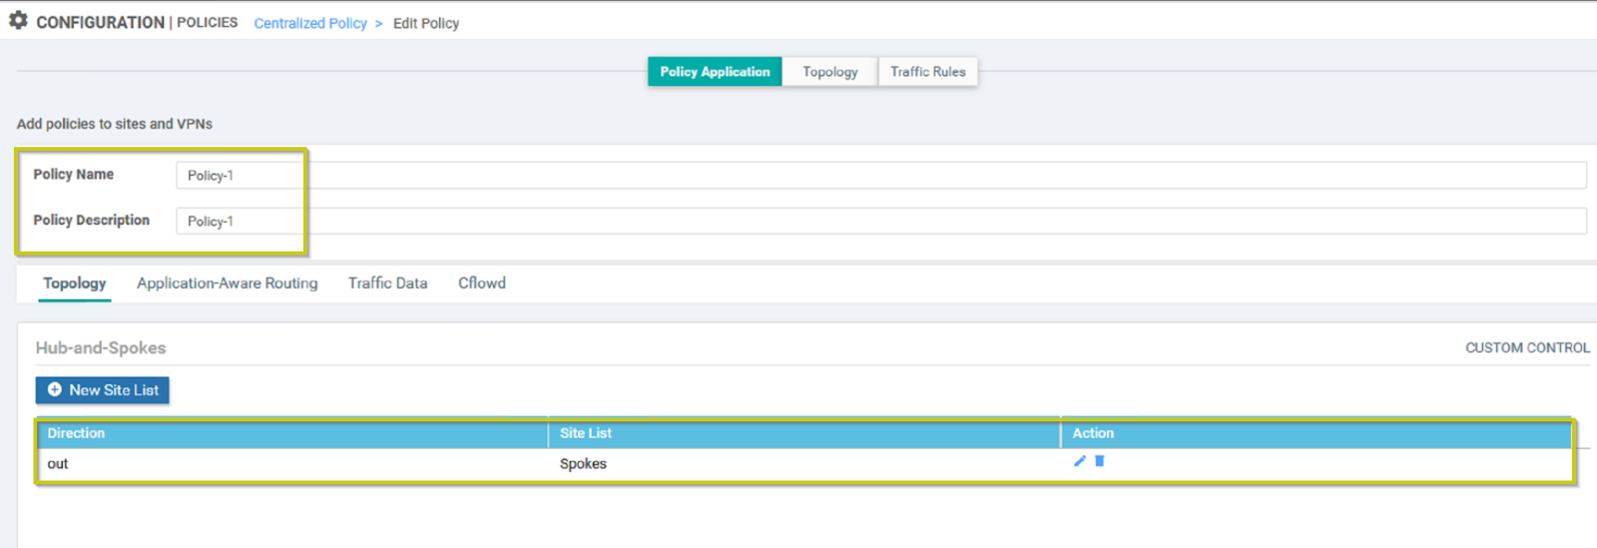Open the Centralized Policy breadcrumb link
Viewport: 1597px width, 548px height.
click(x=310, y=23)
